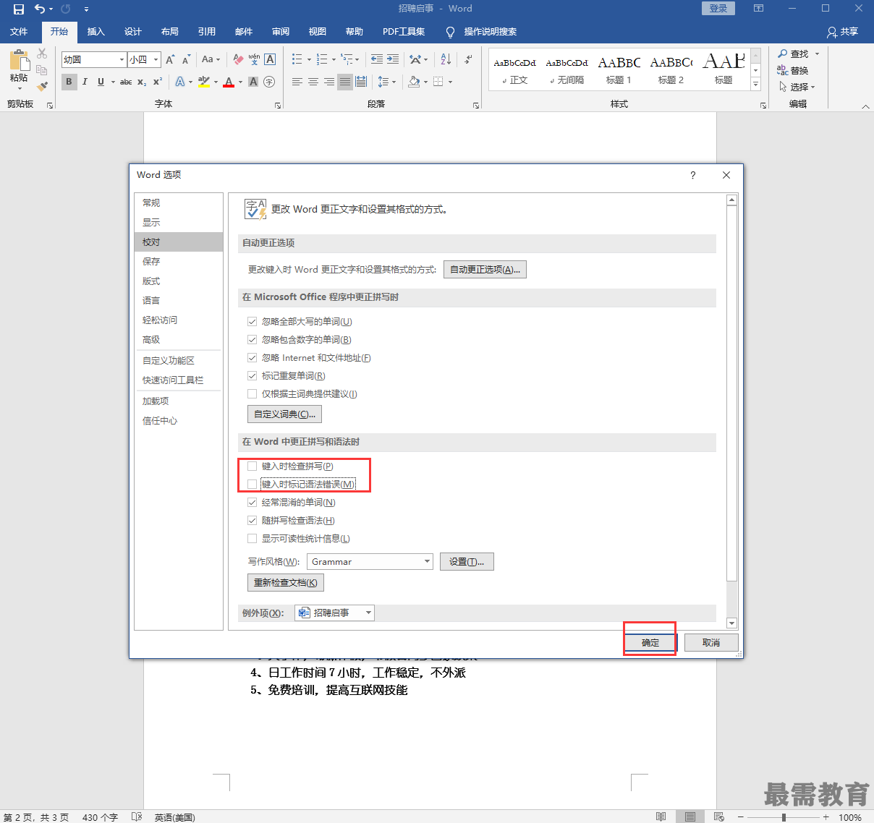Screen dimensions: 874x823
Task: Align text left in paragraph group
Action: [297, 82]
